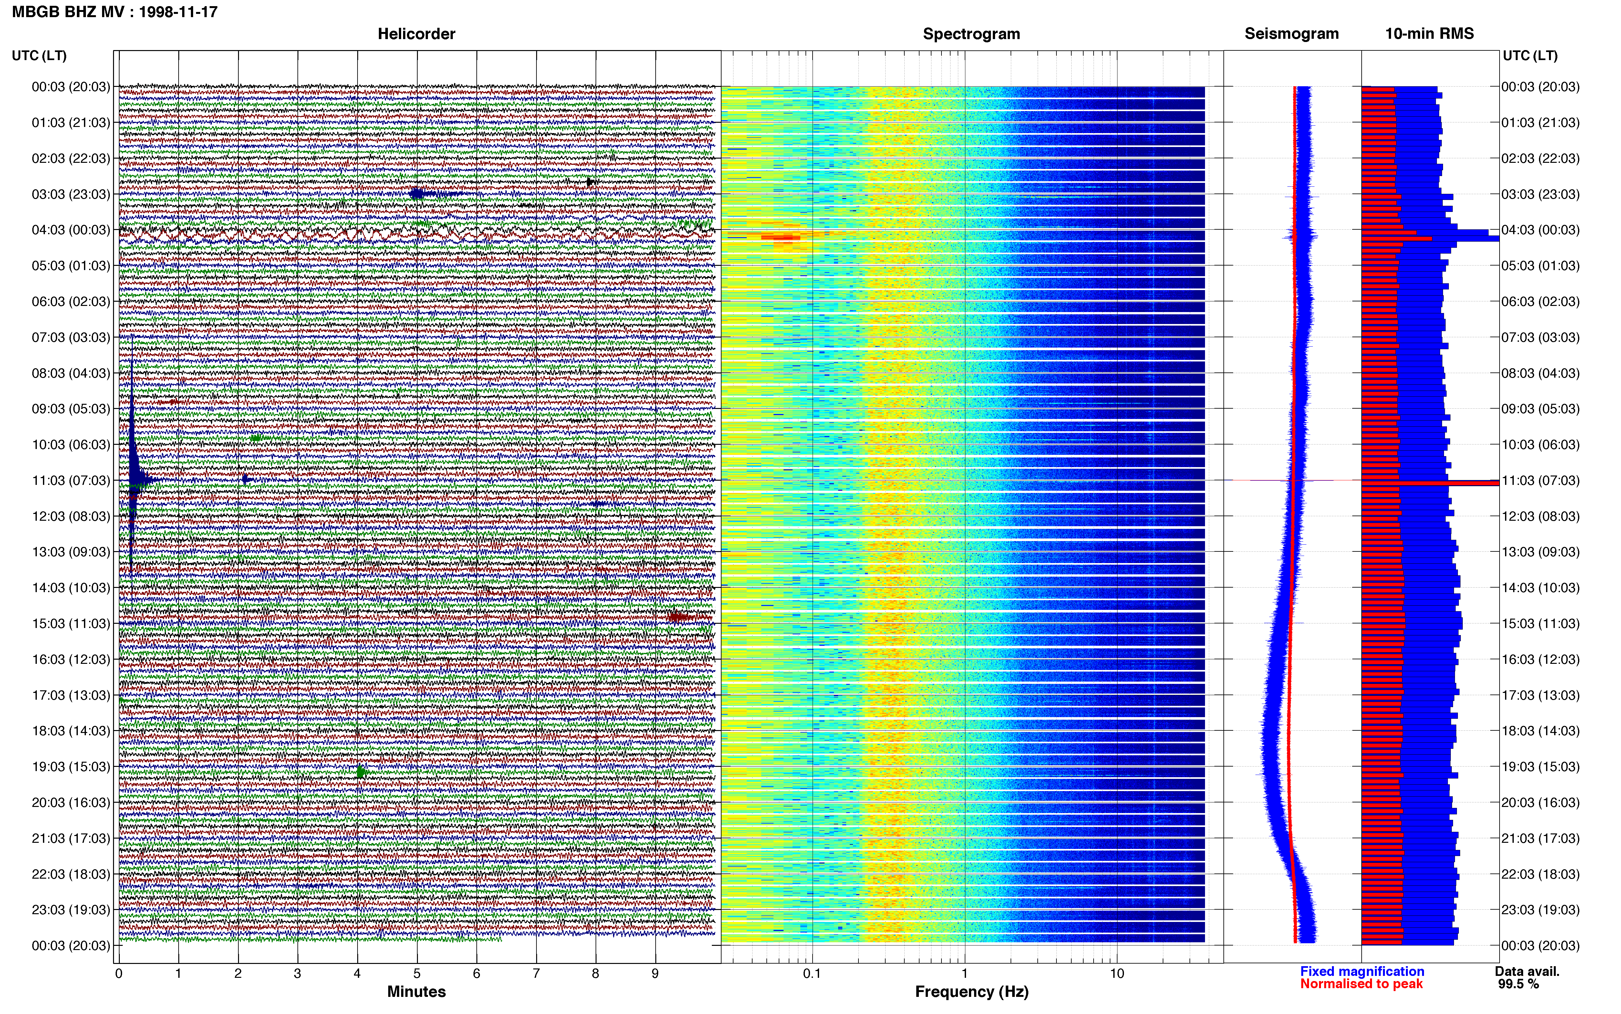
Task: Click "01:03 (21:03)" on the Helicorder time axis
Action: (x=71, y=123)
